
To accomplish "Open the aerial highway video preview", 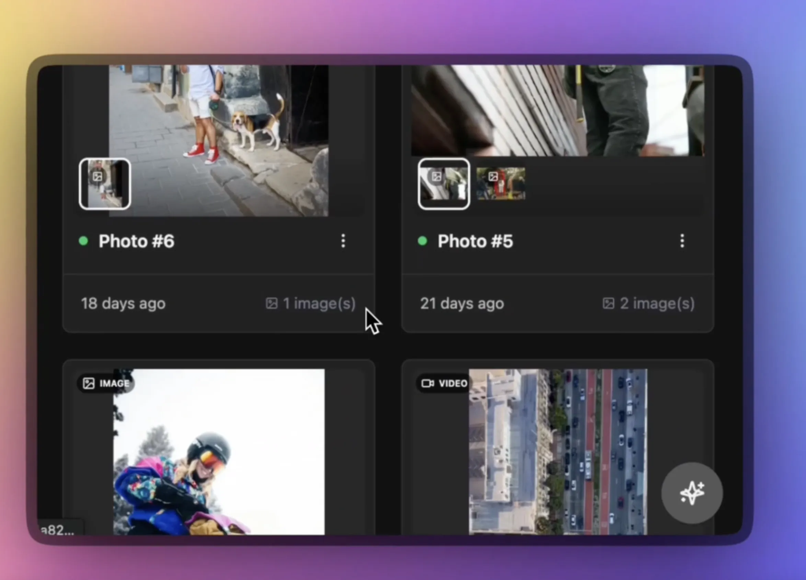I will [558, 451].
